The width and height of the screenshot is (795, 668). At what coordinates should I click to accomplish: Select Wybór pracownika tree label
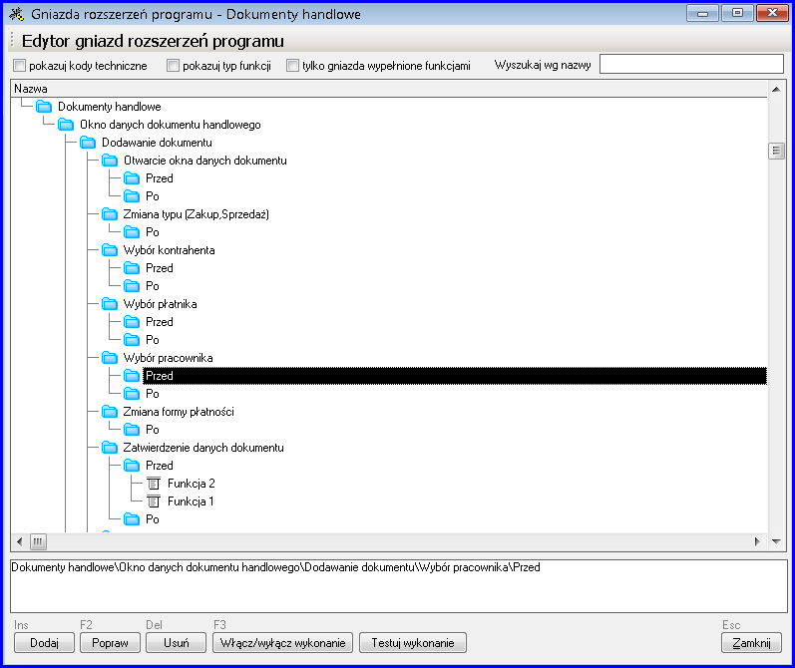(168, 358)
